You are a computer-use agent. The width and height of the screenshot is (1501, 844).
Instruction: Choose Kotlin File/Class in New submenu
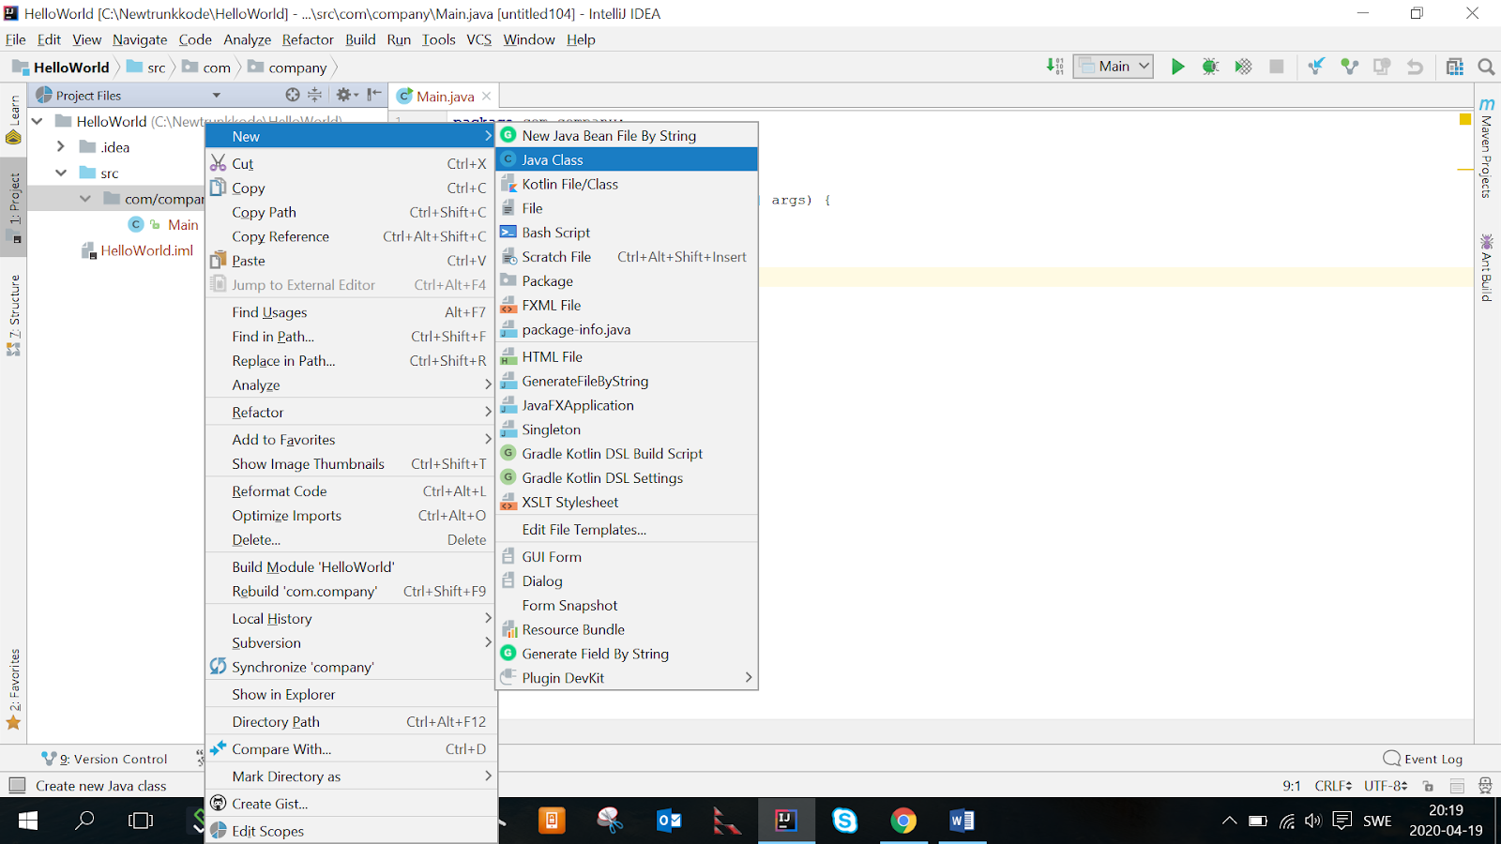point(627,184)
